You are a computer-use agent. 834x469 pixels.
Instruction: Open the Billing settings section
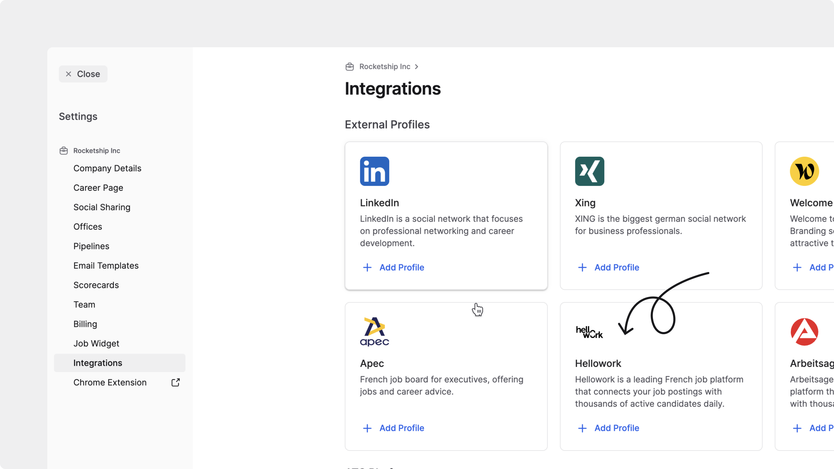point(85,324)
